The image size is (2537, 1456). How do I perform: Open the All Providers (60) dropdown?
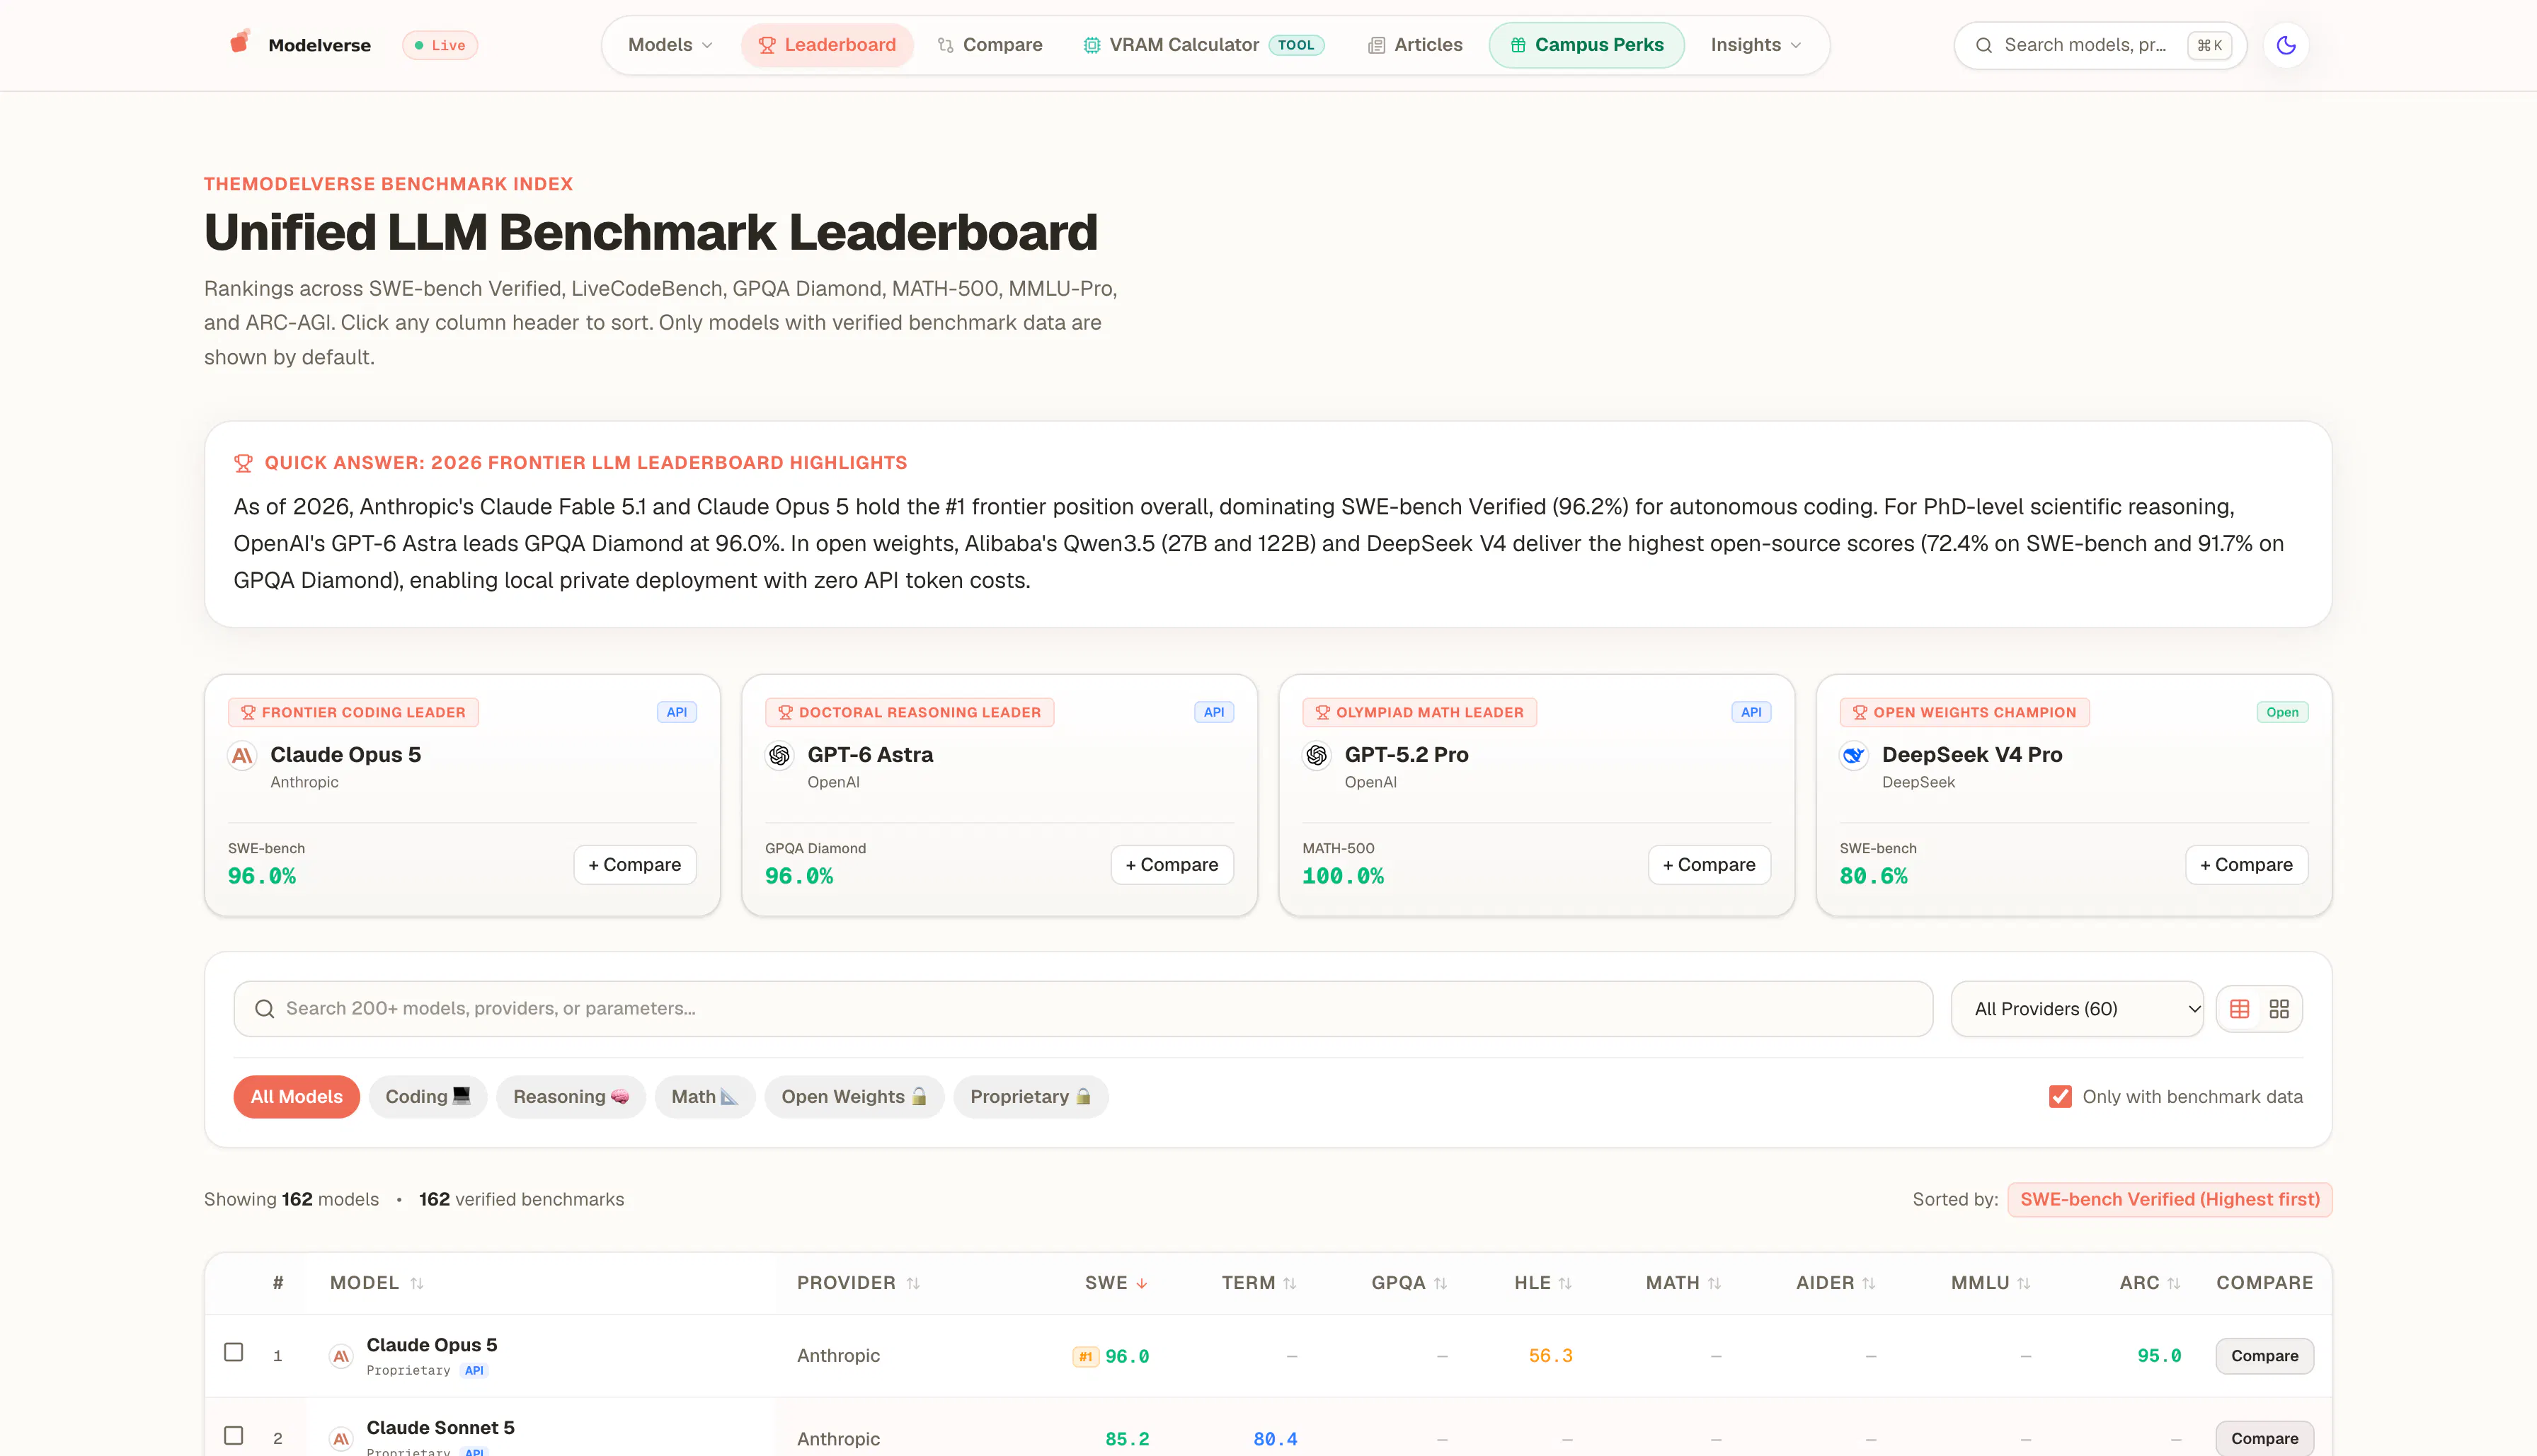pyautogui.click(x=2077, y=1009)
